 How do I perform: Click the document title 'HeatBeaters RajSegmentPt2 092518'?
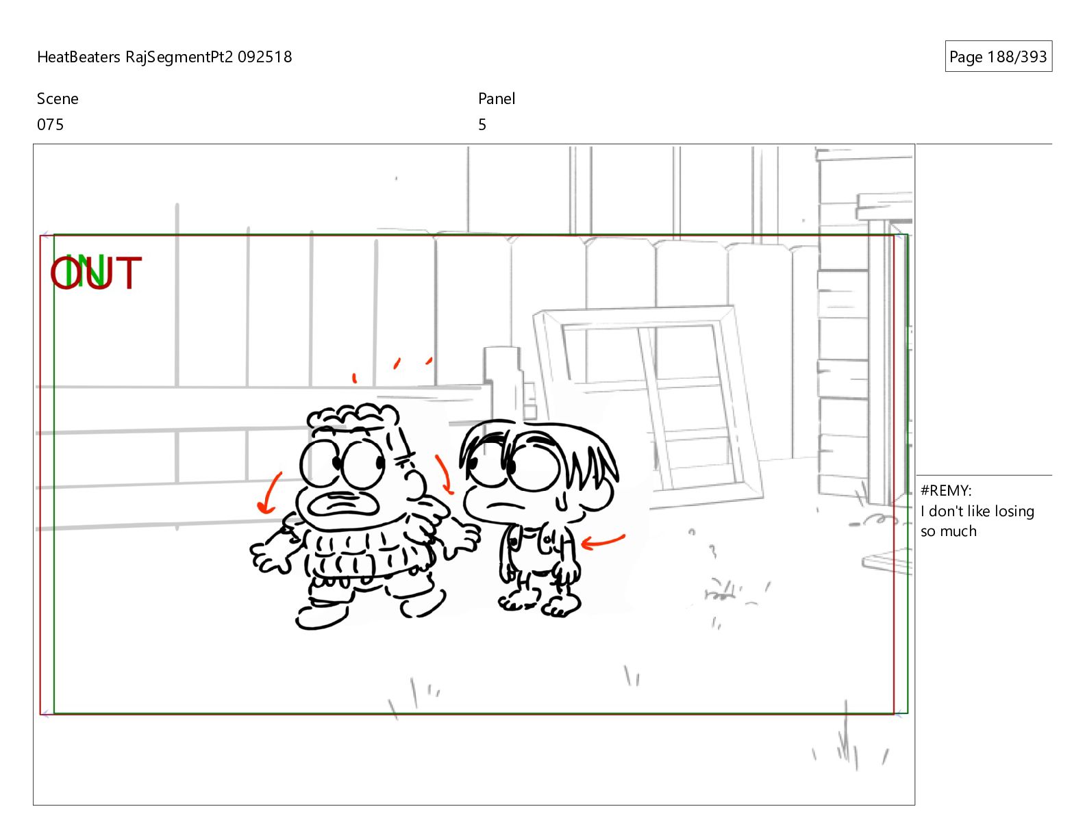tap(164, 57)
